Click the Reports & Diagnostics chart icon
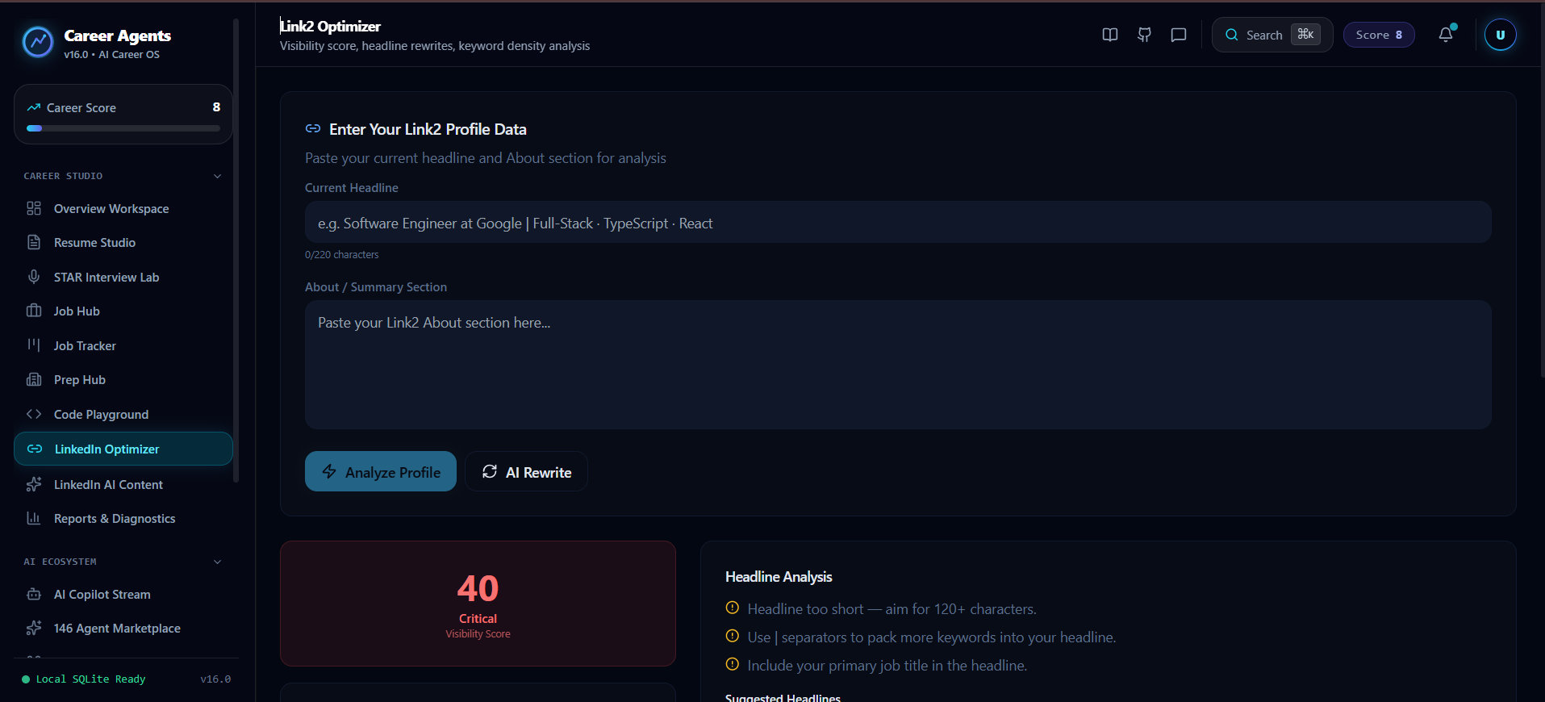This screenshot has width=1545, height=702. pos(34,518)
